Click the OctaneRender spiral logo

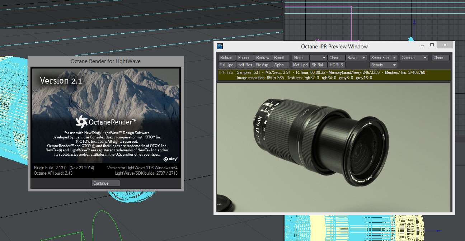[x=81, y=122]
